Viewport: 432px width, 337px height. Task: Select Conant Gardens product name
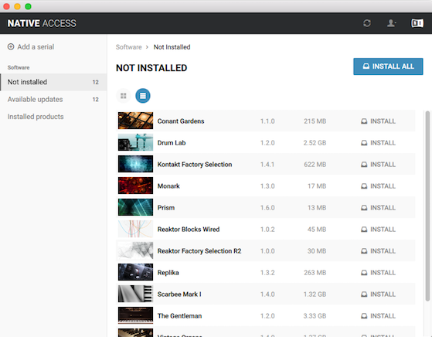[181, 121]
